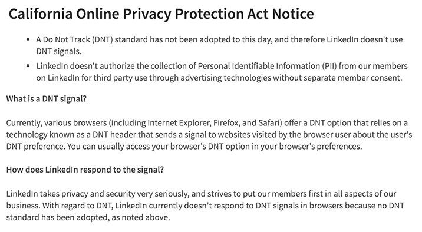
Task: Click the second bullet point marker
Action: click(x=28, y=66)
